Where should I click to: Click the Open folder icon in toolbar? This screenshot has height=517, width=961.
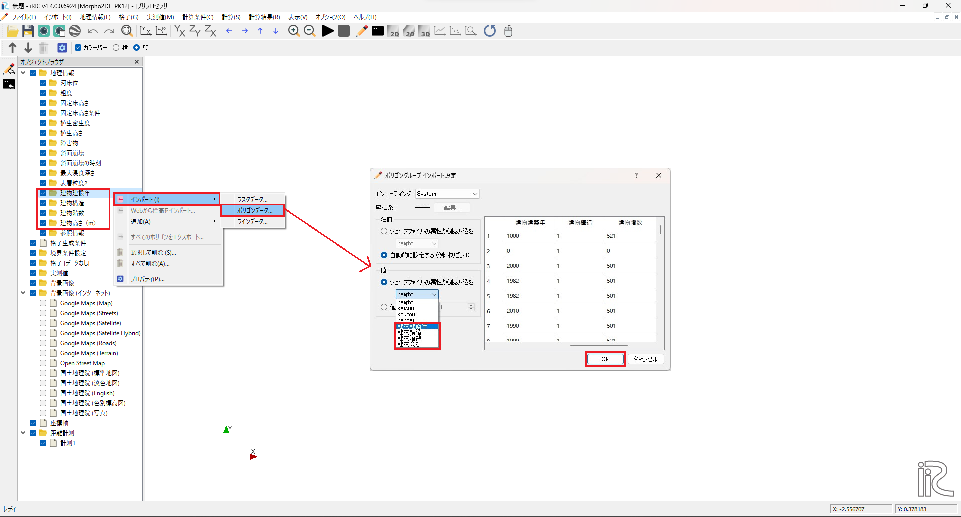[12, 31]
